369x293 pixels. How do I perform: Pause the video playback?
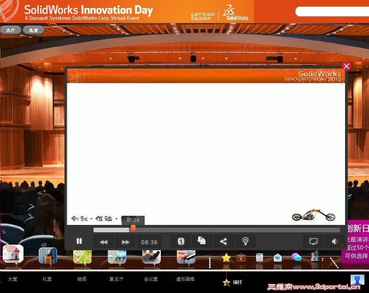click(x=79, y=241)
